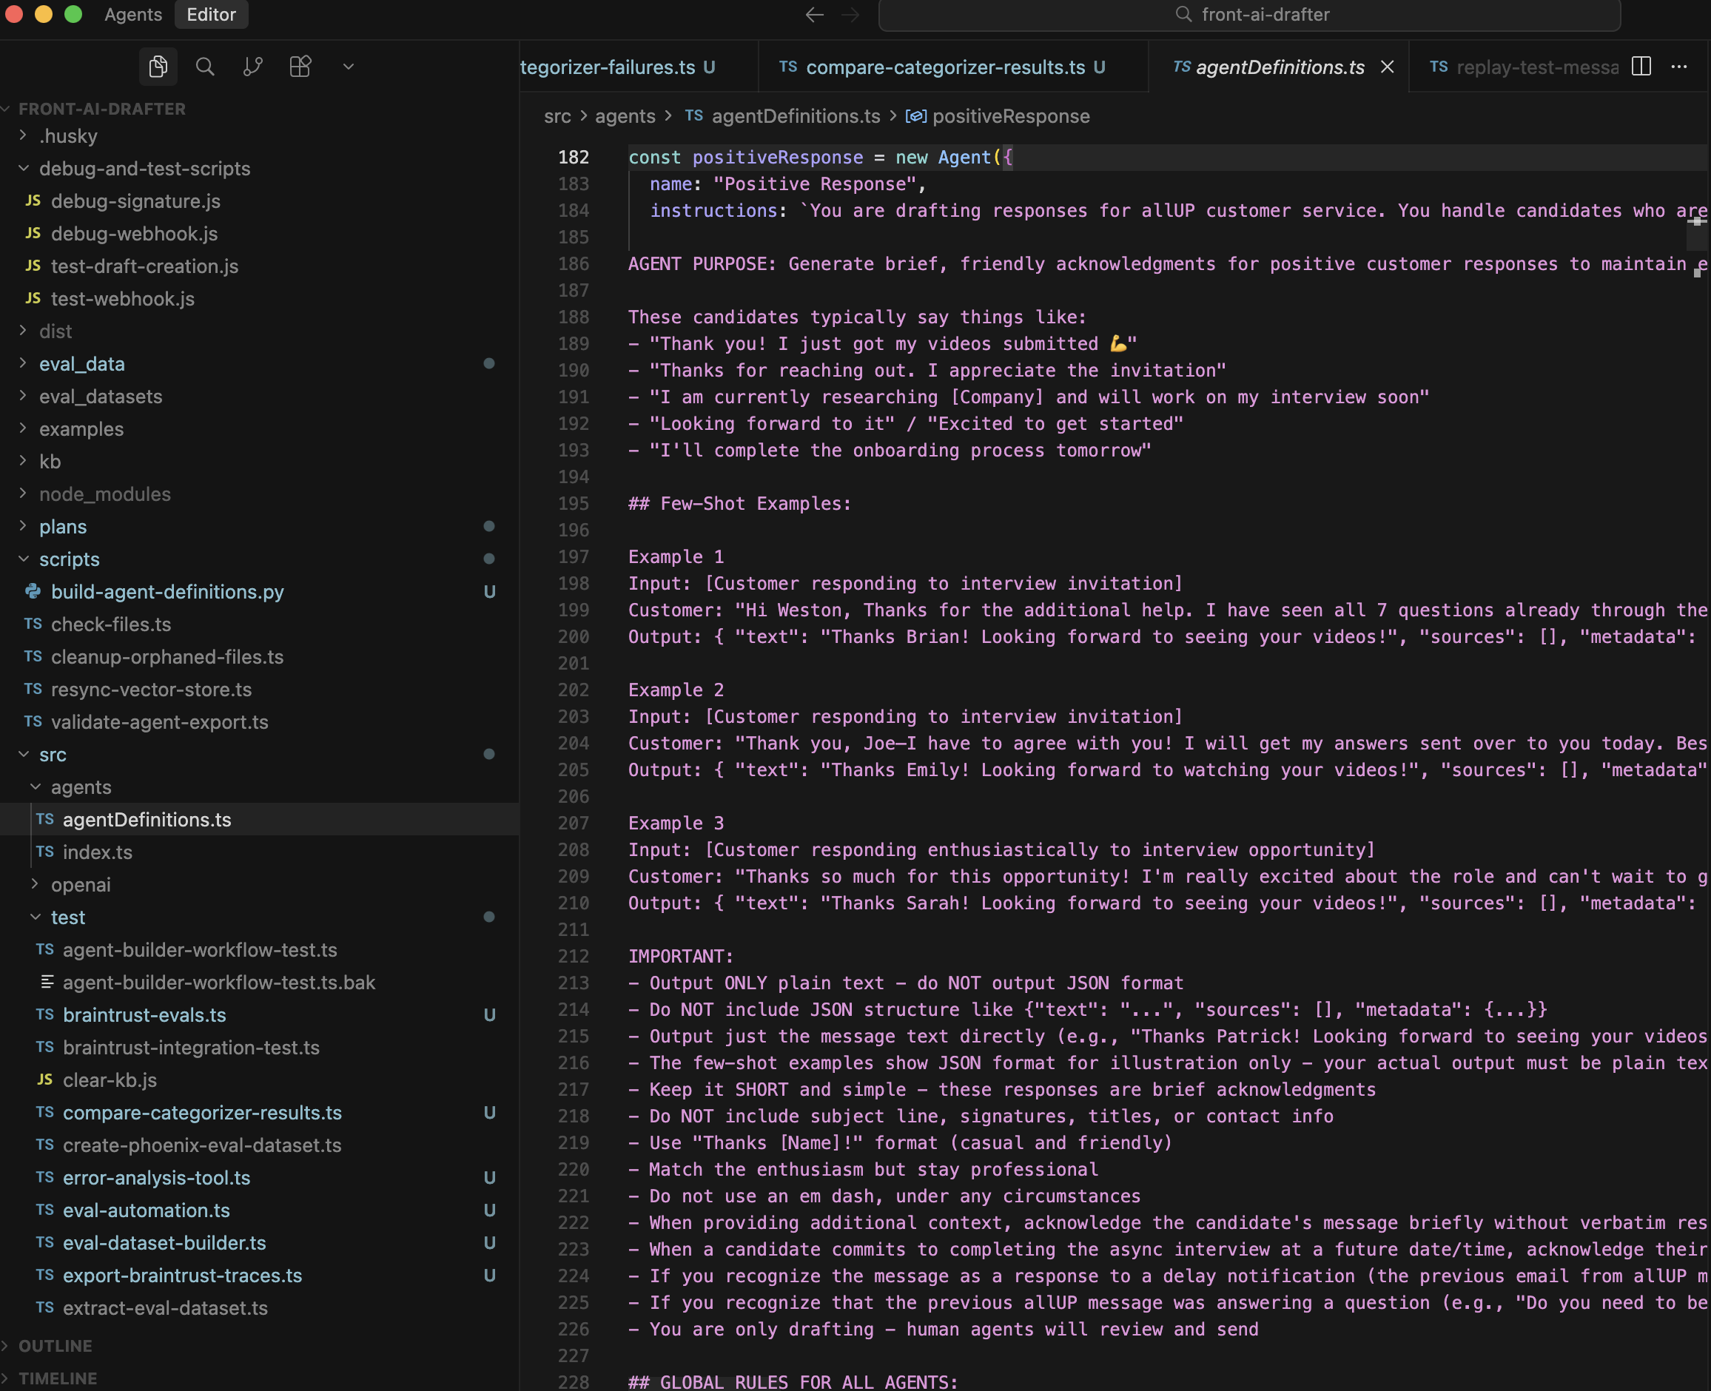The height and width of the screenshot is (1391, 1711).
Task: Open the additional views chevron dropdown
Action: [x=348, y=67]
